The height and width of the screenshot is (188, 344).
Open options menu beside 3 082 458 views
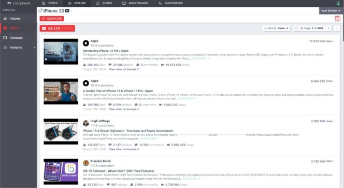pyautogui.click(x=334, y=121)
